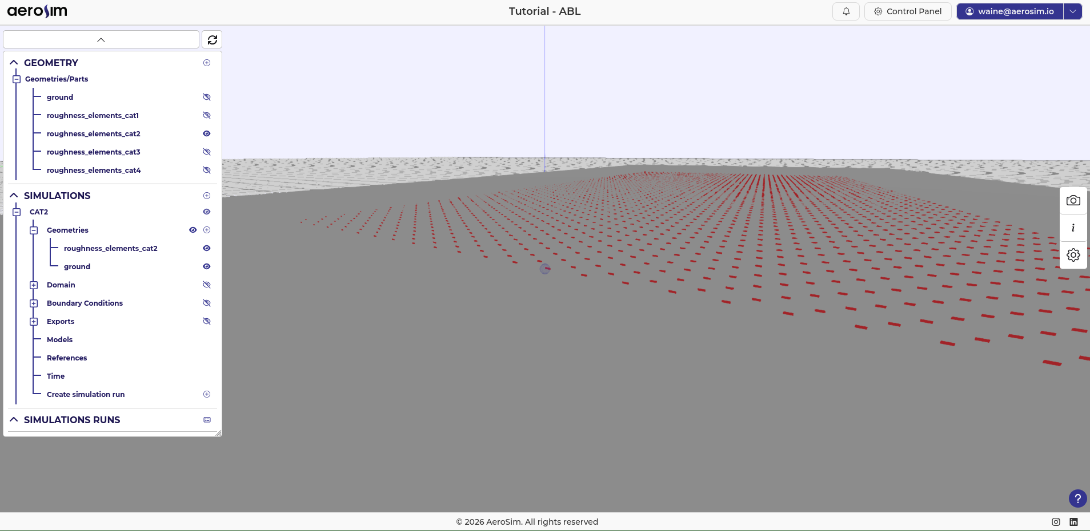Collapse the GEOMETRY section
1090x531 pixels.
tap(14, 63)
